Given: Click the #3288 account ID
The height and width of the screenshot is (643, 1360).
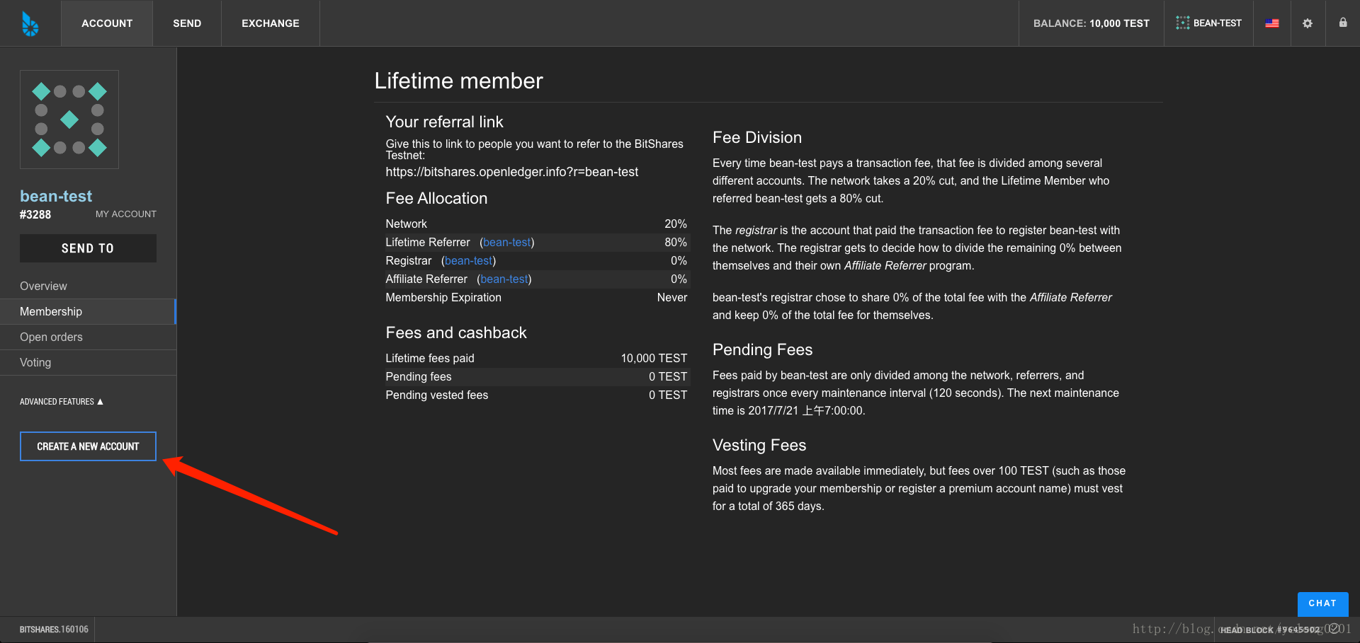Looking at the screenshot, I should (x=35, y=214).
